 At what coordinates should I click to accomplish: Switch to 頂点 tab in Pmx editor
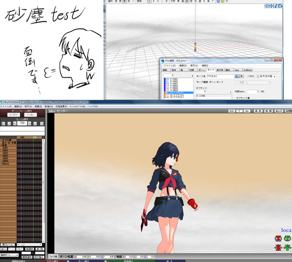174,70
